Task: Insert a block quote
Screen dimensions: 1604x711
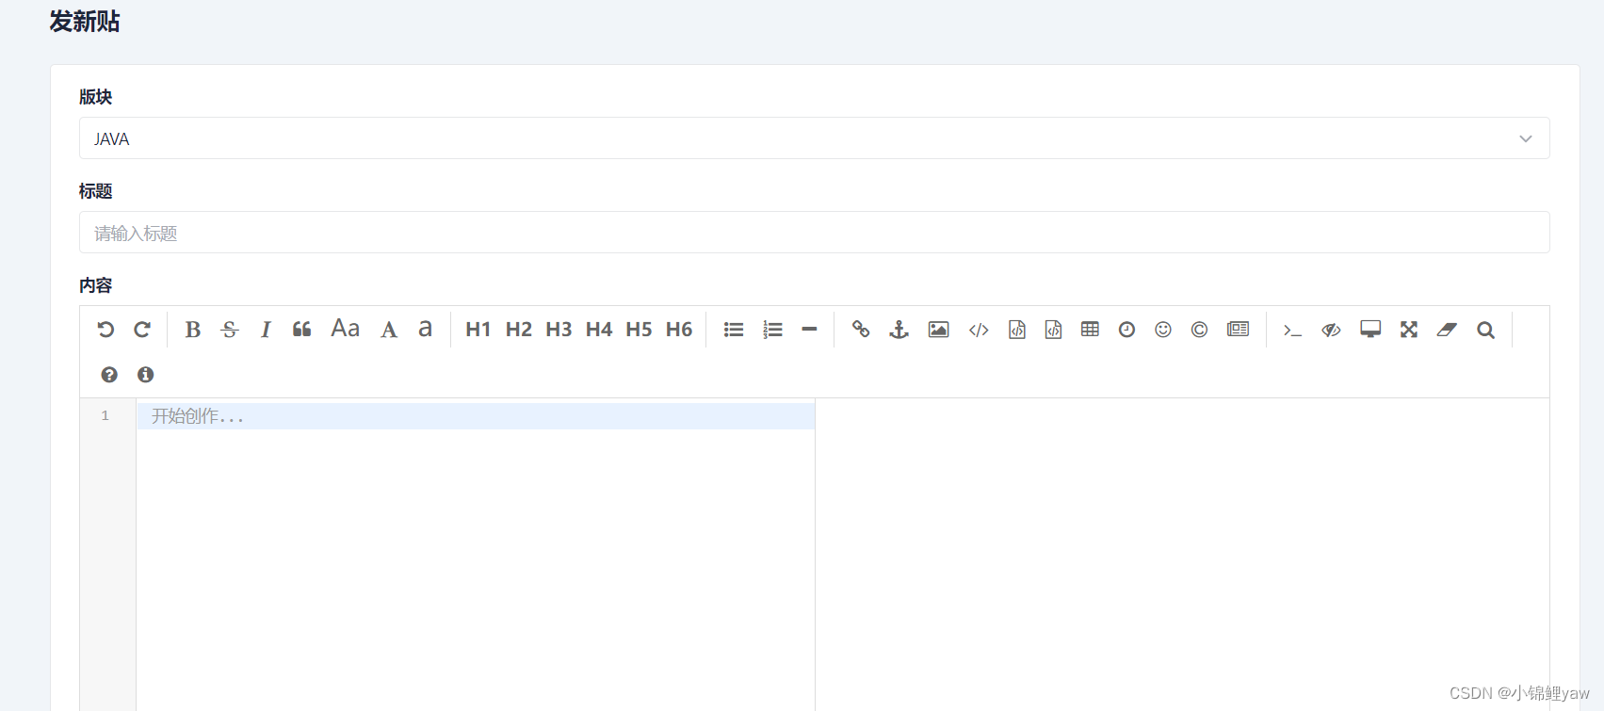Action: point(302,330)
